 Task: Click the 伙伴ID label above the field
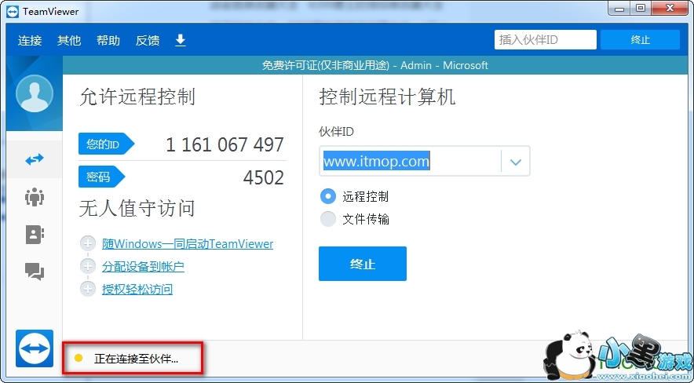click(x=336, y=132)
